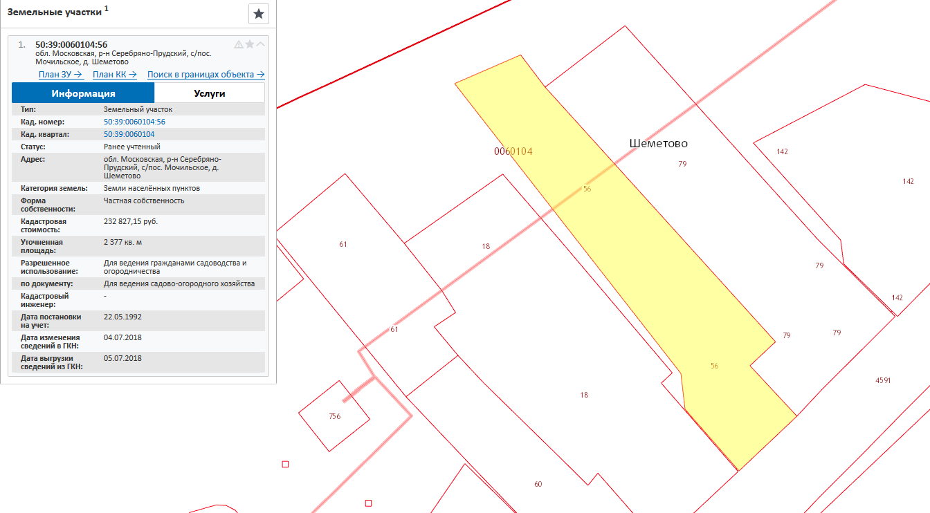The image size is (930, 513).
Task: Open the План ЗУ link
Action: pos(61,75)
